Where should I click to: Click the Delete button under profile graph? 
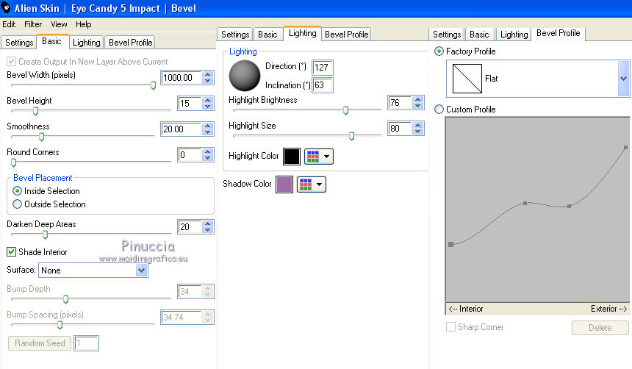pos(600,327)
